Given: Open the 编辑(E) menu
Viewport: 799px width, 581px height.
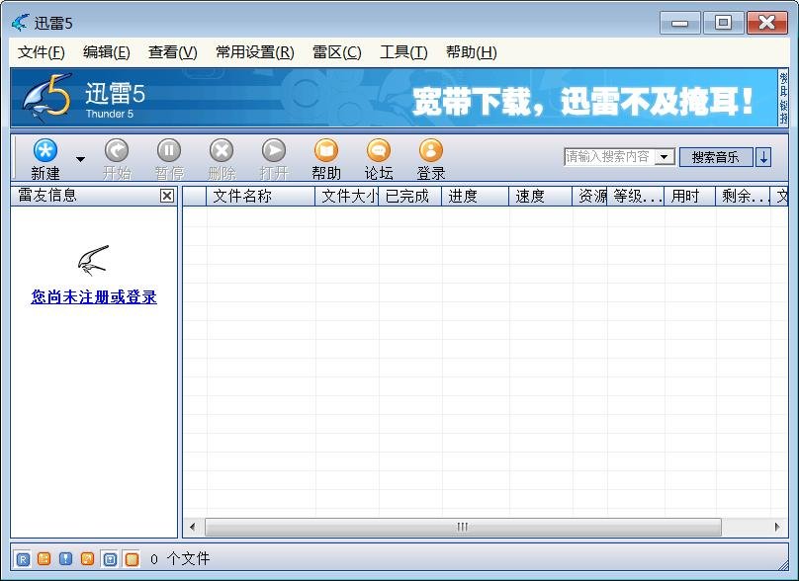Looking at the screenshot, I should 107,52.
